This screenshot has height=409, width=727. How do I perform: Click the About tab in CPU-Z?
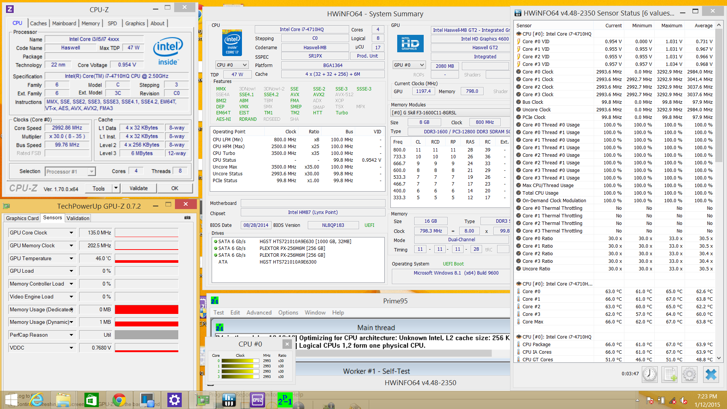click(158, 23)
